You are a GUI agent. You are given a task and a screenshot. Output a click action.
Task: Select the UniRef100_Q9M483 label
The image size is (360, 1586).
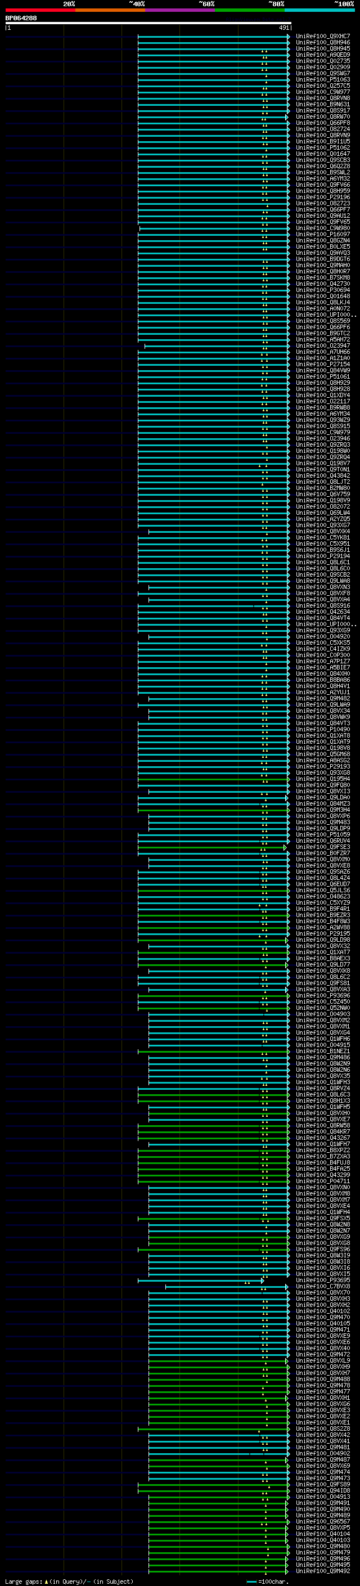coord(322,822)
